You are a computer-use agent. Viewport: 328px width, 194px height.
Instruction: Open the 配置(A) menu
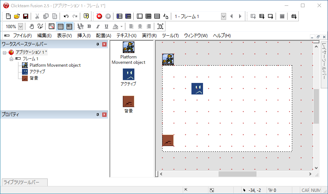coord(104,36)
